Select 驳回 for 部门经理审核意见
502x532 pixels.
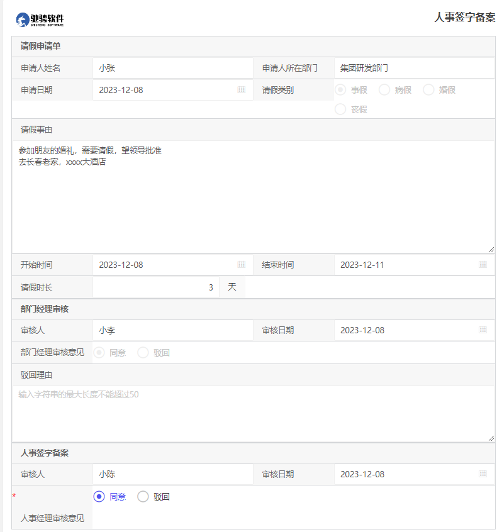pyautogui.click(x=143, y=353)
